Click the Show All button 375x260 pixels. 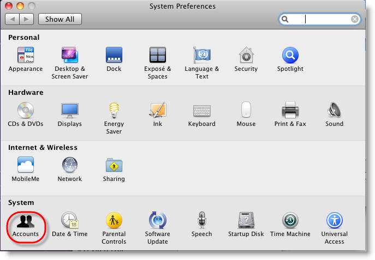(x=60, y=19)
